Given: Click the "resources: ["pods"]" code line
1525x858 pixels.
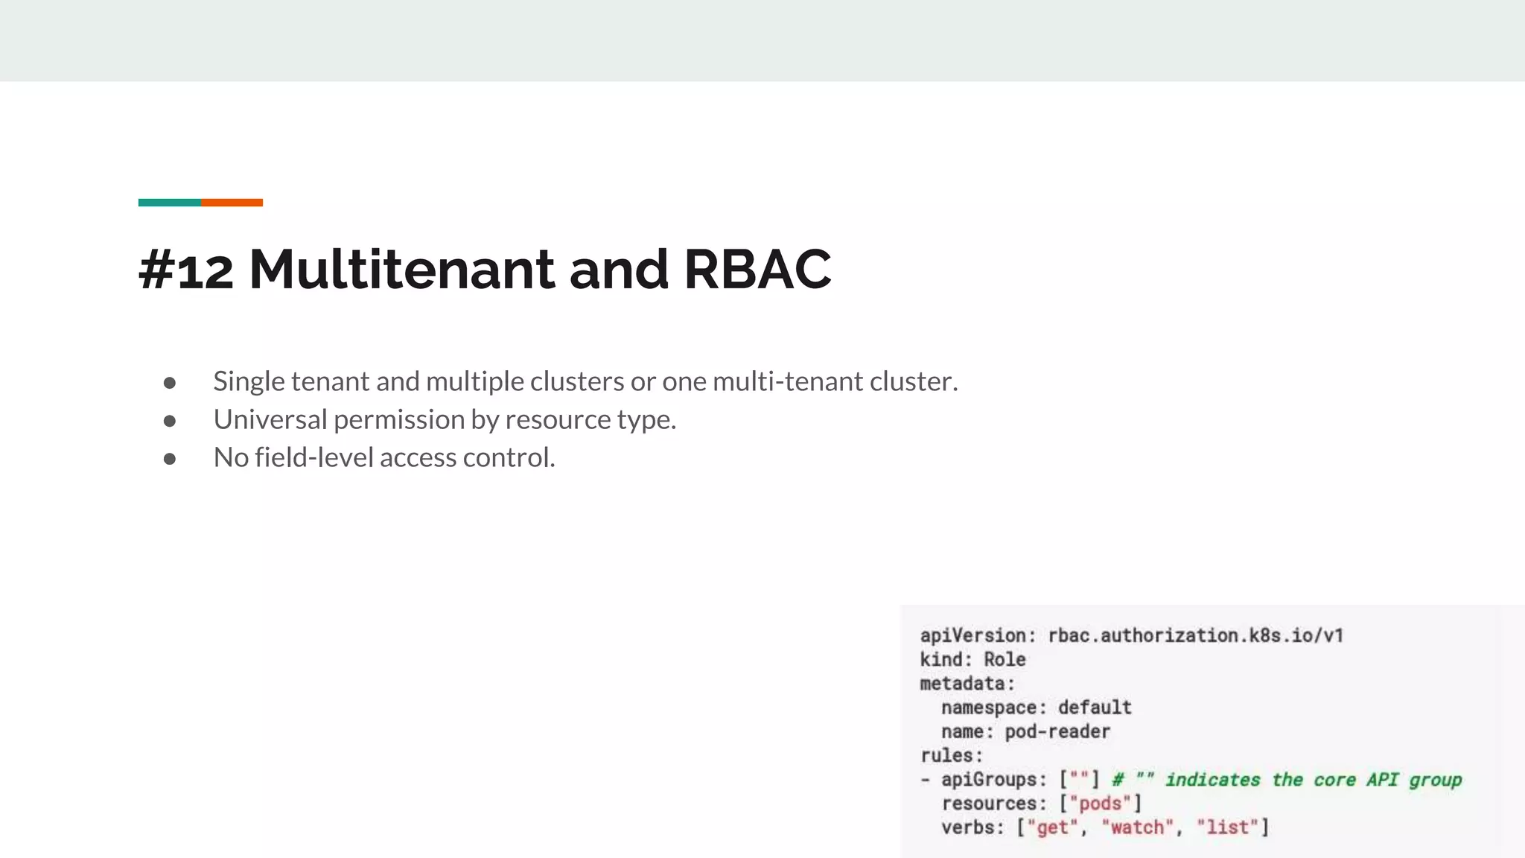Looking at the screenshot, I should (x=1042, y=803).
